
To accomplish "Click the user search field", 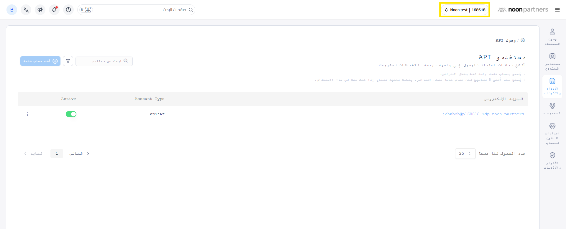I will pos(104,61).
